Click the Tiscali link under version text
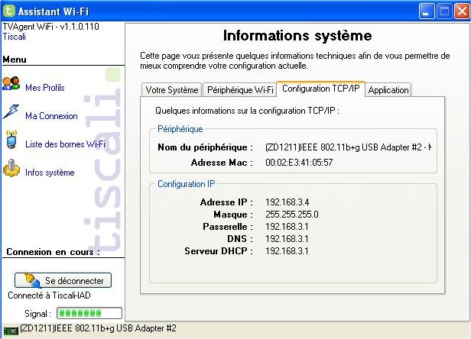Image resolution: width=471 pixels, height=339 pixels. pos(14,37)
